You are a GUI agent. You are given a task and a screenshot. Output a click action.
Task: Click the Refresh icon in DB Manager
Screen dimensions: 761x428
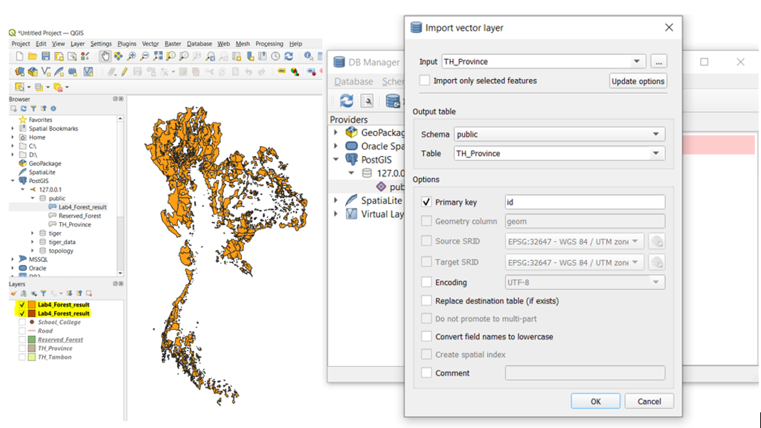point(347,100)
